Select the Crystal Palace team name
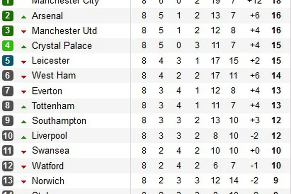This screenshot has height=194, width=291. pos(62,45)
